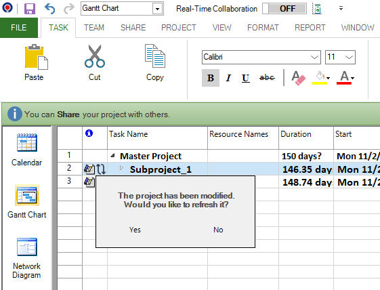
Task: Open the Network Diagram view icon
Action: (x=27, y=247)
